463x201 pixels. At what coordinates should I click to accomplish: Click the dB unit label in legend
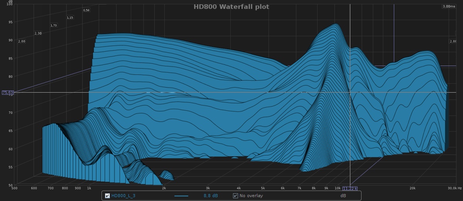coord(343,196)
